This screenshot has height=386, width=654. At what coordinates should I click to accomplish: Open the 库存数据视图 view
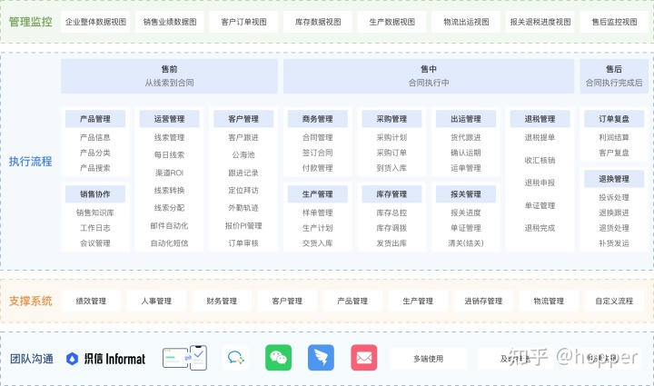(318, 21)
